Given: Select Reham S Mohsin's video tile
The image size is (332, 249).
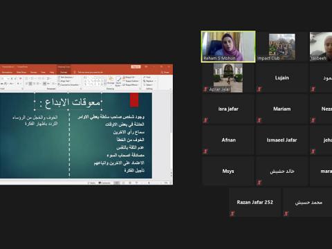Looking at the screenshot, I should (228, 46).
